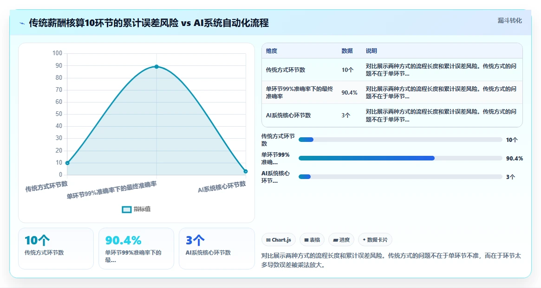
Task: Click the AI系统核心环节 progress bar
Action: (400, 177)
